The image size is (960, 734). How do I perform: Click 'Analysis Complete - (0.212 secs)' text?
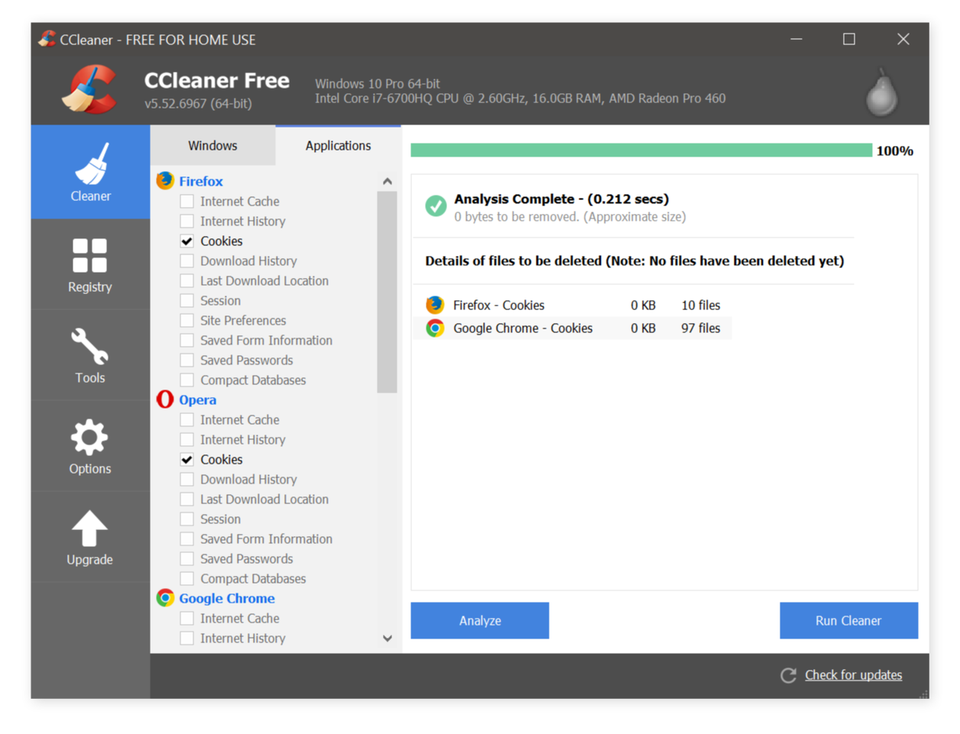click(x=562, y=199)
